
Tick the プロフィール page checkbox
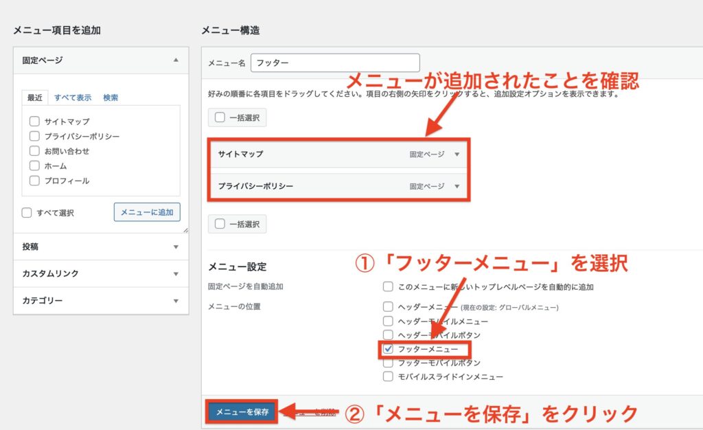coord(34,181)
